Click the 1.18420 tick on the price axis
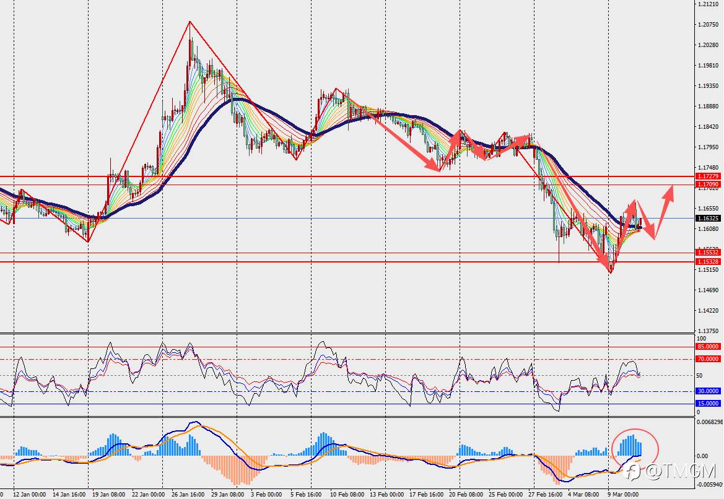Viewport: 724px width, 499px height. point(708,127)
